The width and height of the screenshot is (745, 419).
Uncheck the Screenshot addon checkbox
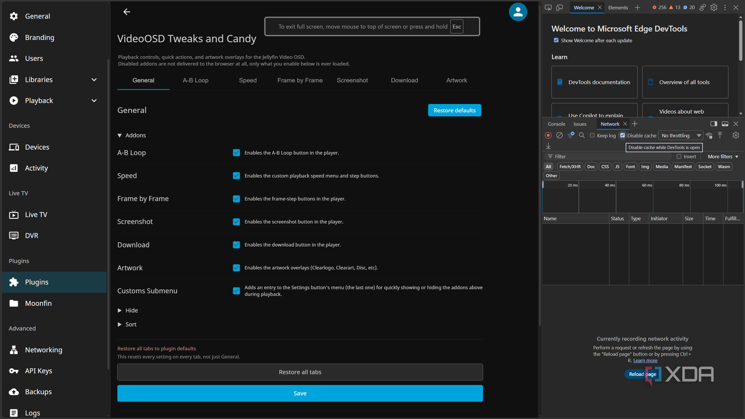236,222
